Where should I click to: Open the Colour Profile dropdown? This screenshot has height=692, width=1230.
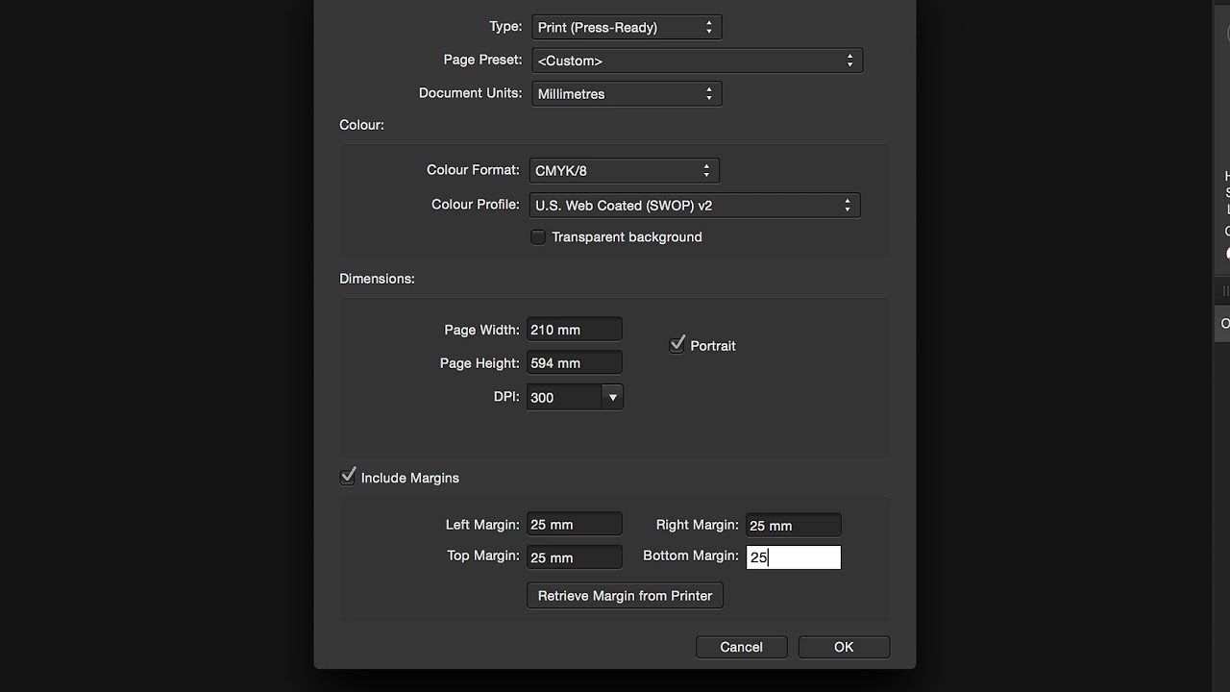tap(695, 205)
